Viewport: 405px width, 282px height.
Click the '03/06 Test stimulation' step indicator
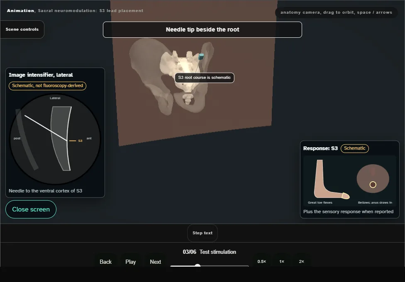tap(210, 252)
